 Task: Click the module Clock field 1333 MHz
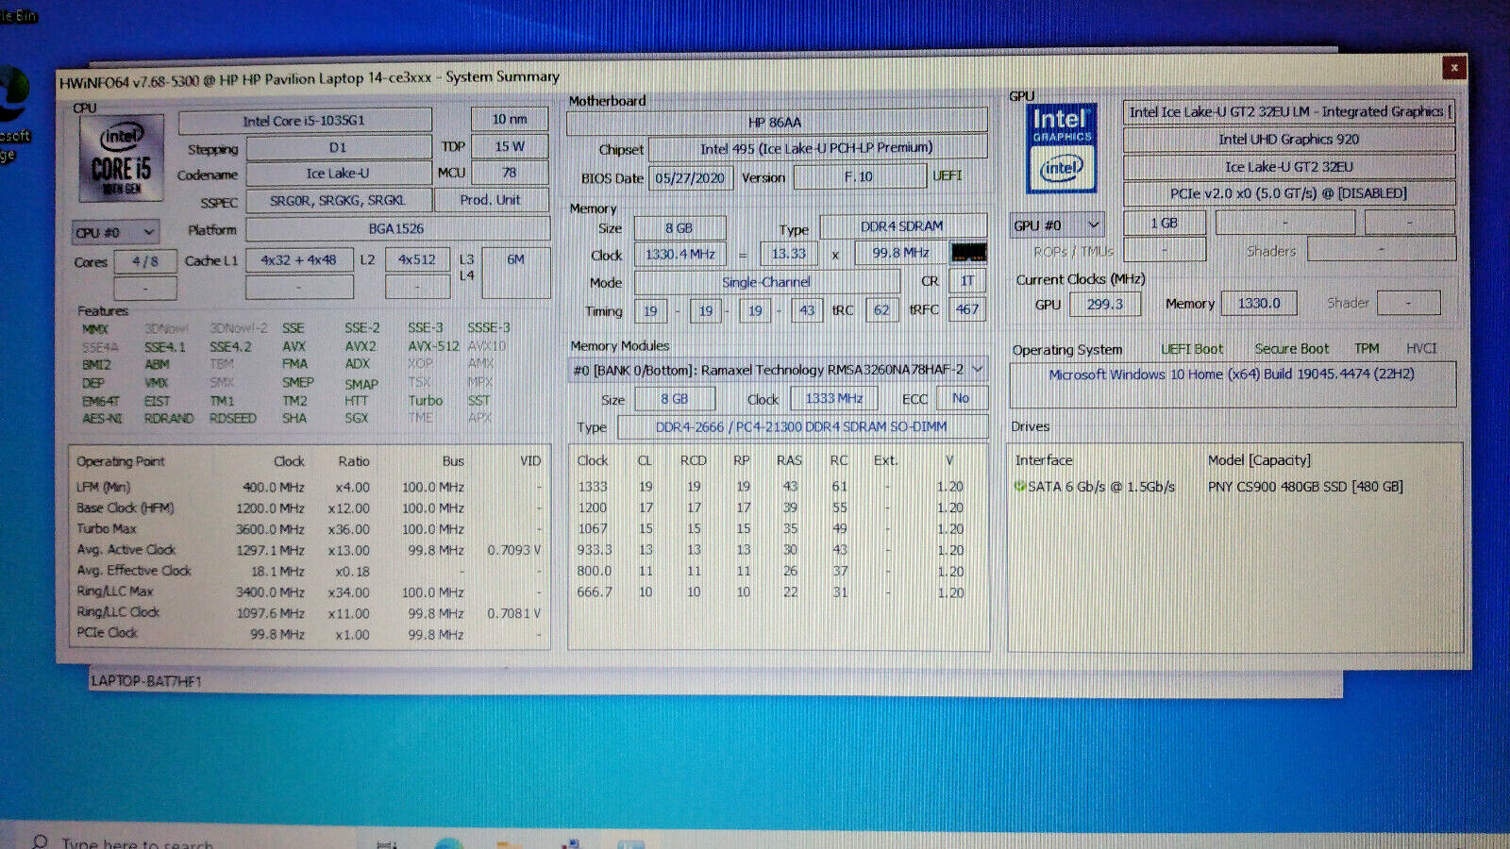click(834, 398)
